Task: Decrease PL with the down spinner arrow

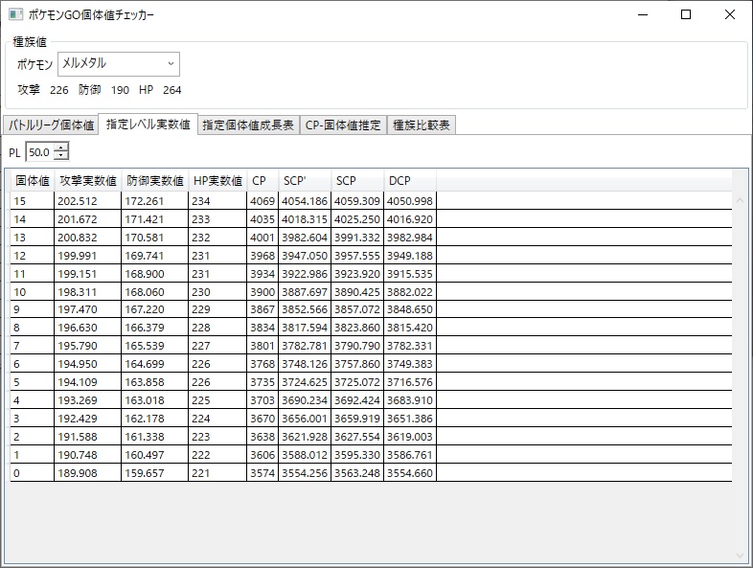Action: pos(61,155)
